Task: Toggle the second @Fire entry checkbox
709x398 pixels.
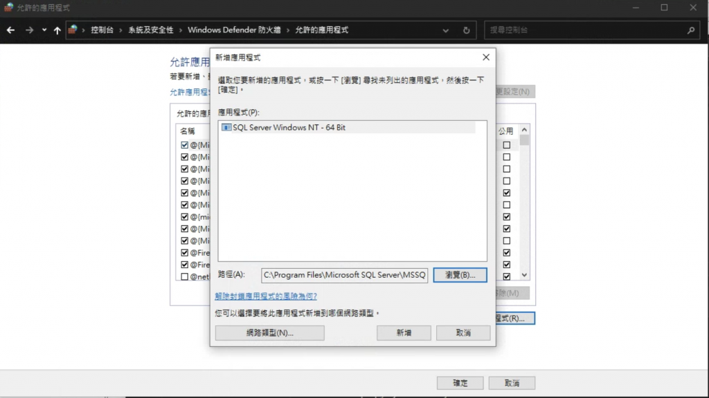Action: (184, 265)
